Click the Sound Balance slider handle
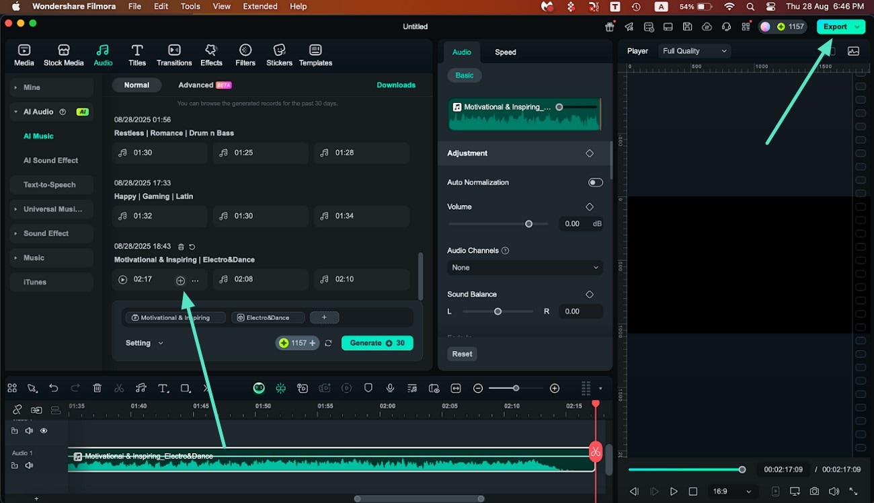Viewport: 874px width, 503px height. [498, 311]
